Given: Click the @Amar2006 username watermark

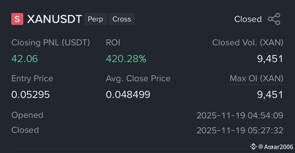Looking at the screenshot, I should pos(276,147).
